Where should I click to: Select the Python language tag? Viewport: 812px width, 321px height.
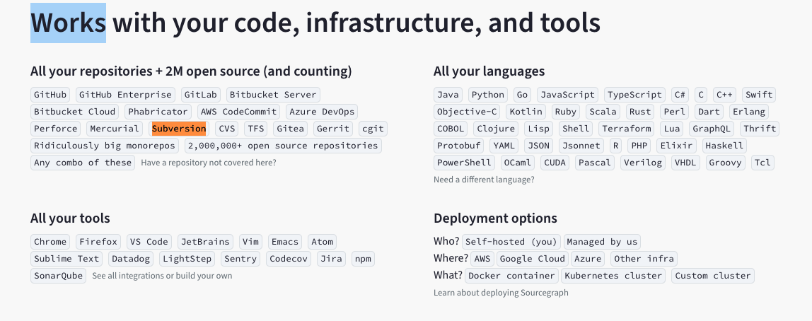point(488,95)
